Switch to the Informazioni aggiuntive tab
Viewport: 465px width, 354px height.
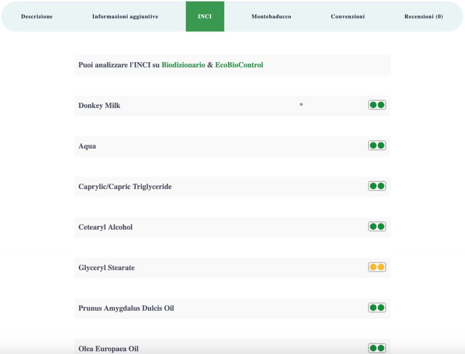coord(125,17)
